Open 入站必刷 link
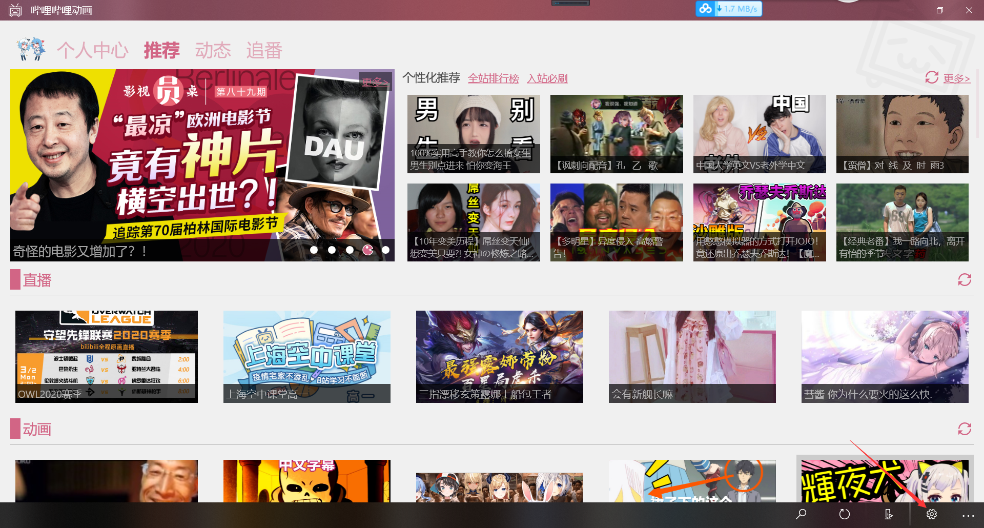984x528 pixels. pos(547,78)
